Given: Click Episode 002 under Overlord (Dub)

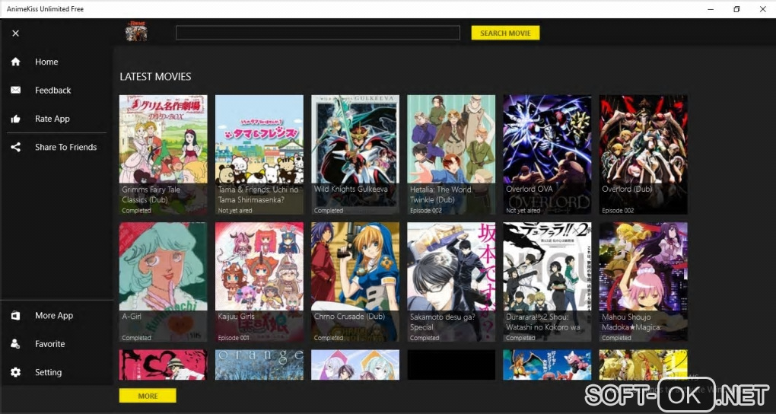Looking at the screenshot, I should (x=618, y=211).
